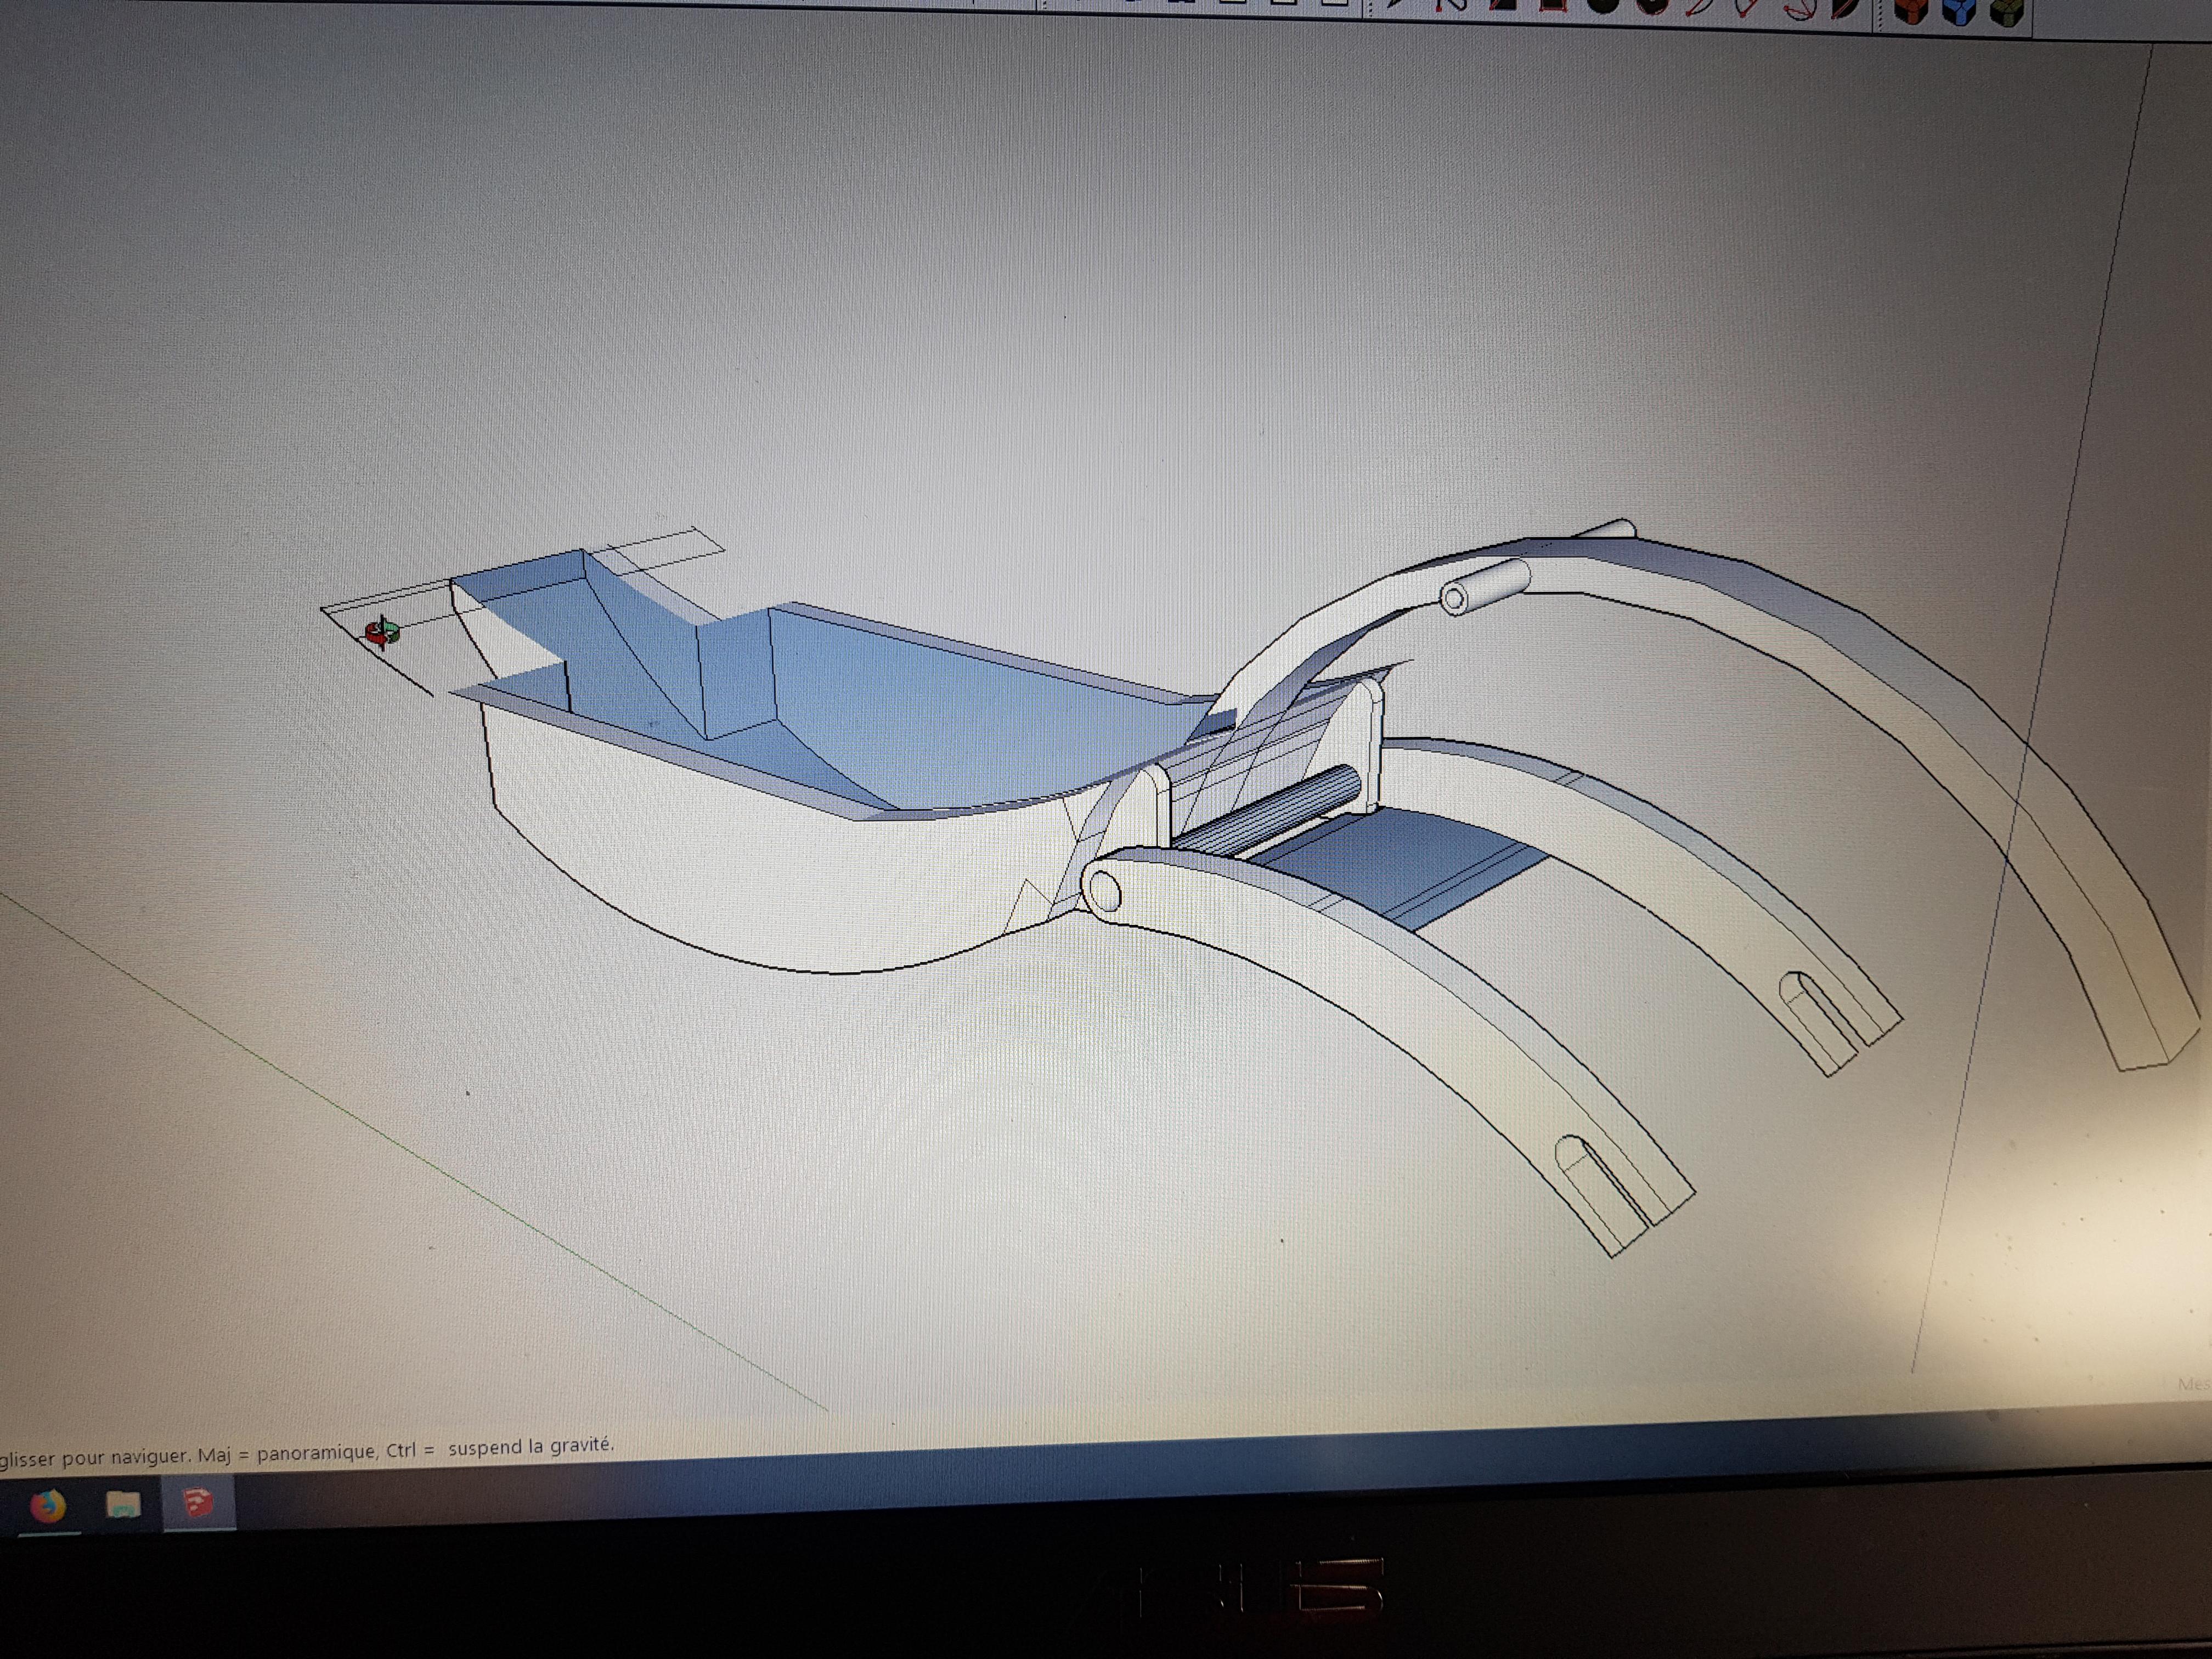Viewport: 2212px width, 1659px height.
Task: Click the green cube solid tool icon
Action: [x=2007, y=11]
